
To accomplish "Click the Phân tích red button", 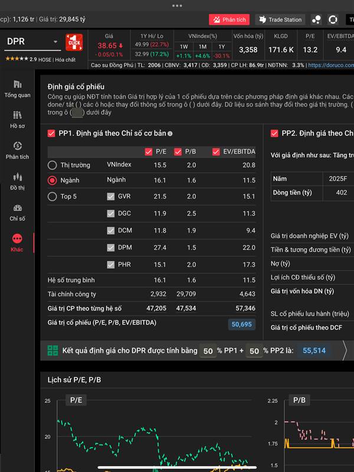I will point(230,20).
